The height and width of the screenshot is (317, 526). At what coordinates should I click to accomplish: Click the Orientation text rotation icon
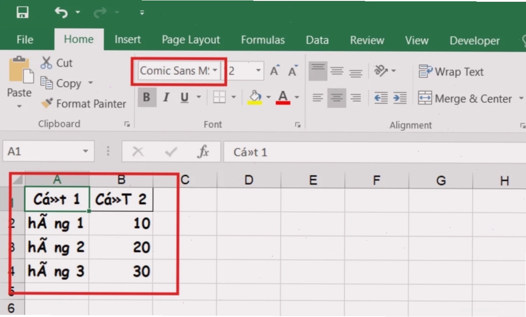point(381,70)
